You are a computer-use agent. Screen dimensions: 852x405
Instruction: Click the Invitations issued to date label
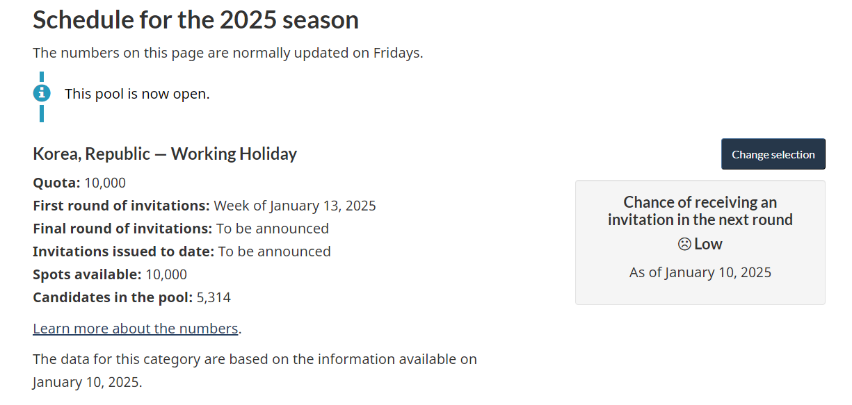[x=123, y=251]
